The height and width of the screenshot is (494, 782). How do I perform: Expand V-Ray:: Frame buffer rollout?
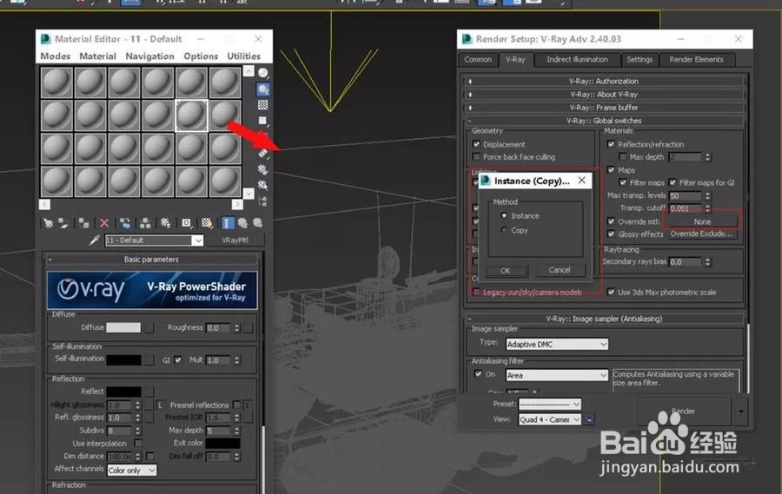604,108
